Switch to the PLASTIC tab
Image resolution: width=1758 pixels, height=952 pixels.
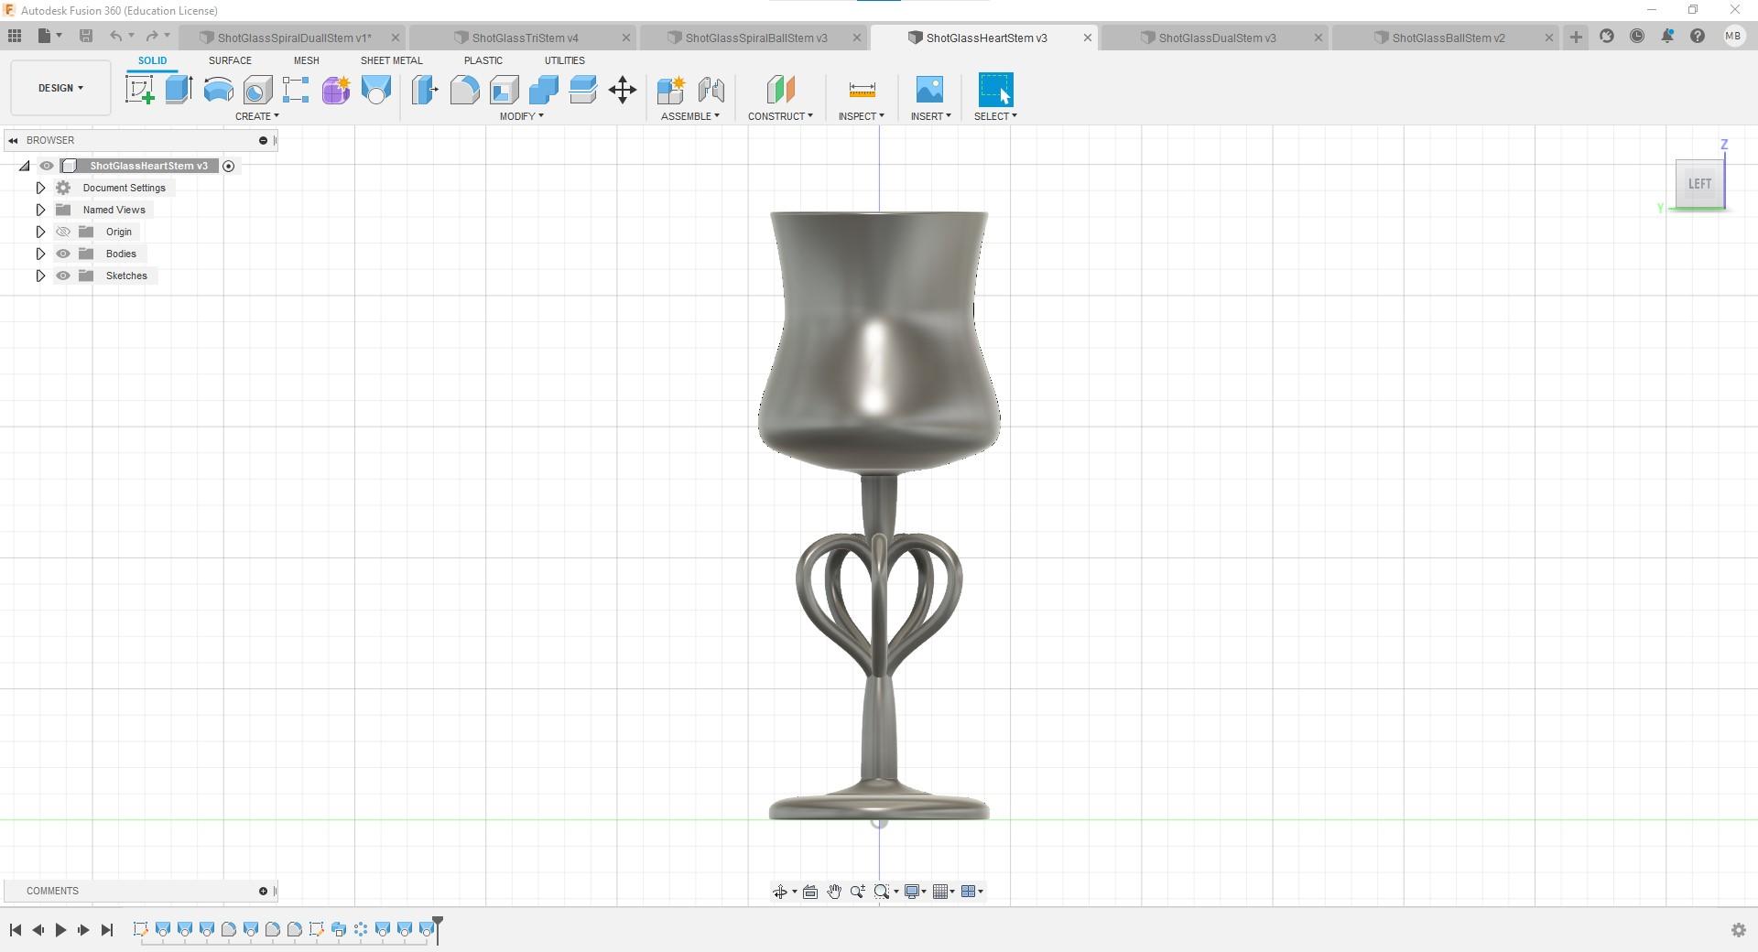tap(483, 60)
